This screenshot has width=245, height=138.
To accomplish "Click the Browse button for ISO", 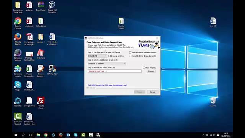I will tap(151, 71).
